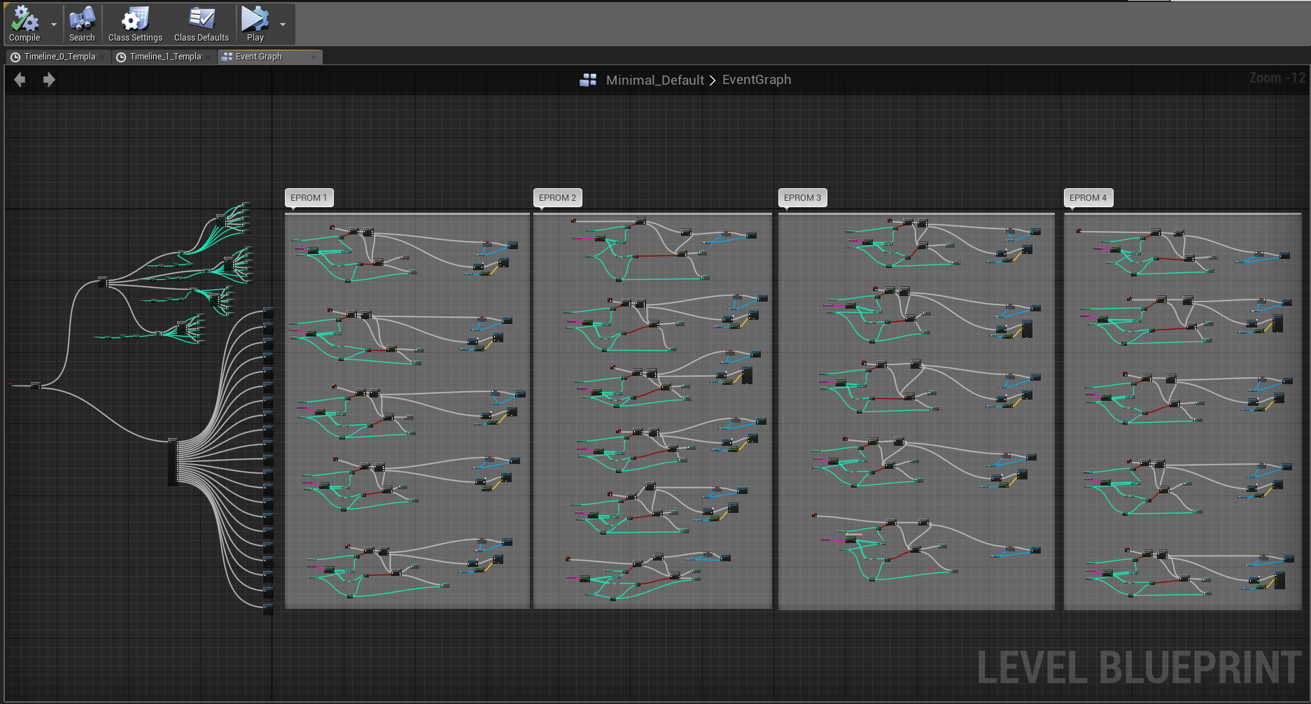This screenshot has width=1311, height=704.
Task: Select the EPROM 3 comment label
Action: point(802,198)
